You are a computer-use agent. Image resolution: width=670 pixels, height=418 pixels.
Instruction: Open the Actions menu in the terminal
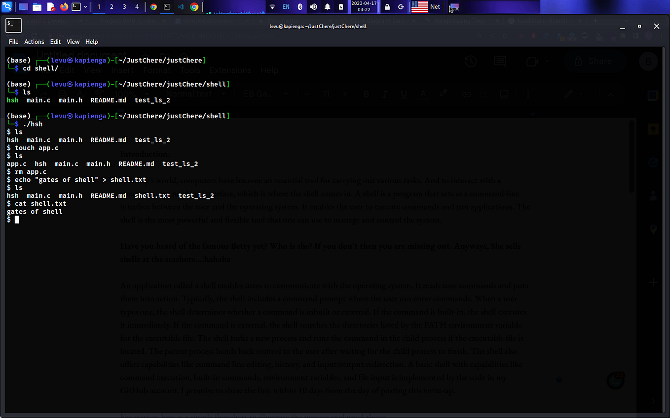point(34,41)
